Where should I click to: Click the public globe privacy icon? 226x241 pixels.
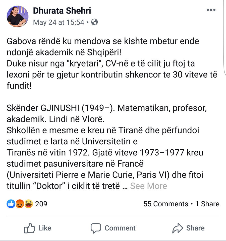pos(94,22)
